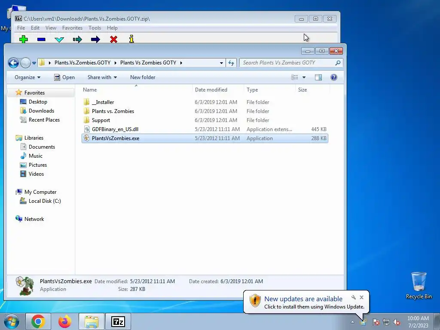This screenshot has width=440, height=330.
Task: Open Desktop in the navigation pane
Action: click(x=38, y=101)
